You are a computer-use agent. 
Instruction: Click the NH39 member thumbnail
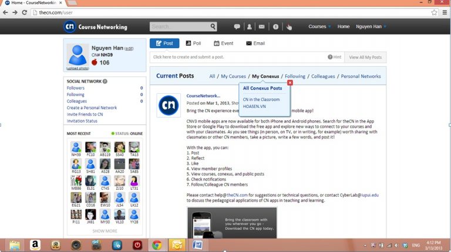tap(76, 149)
